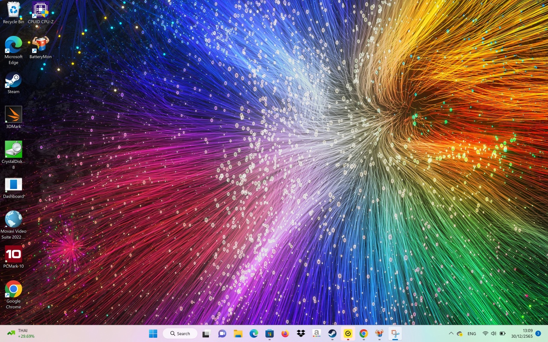Expand the hidden system tray icons chevron
Screen dimensions: 548x342
(451, 333)
